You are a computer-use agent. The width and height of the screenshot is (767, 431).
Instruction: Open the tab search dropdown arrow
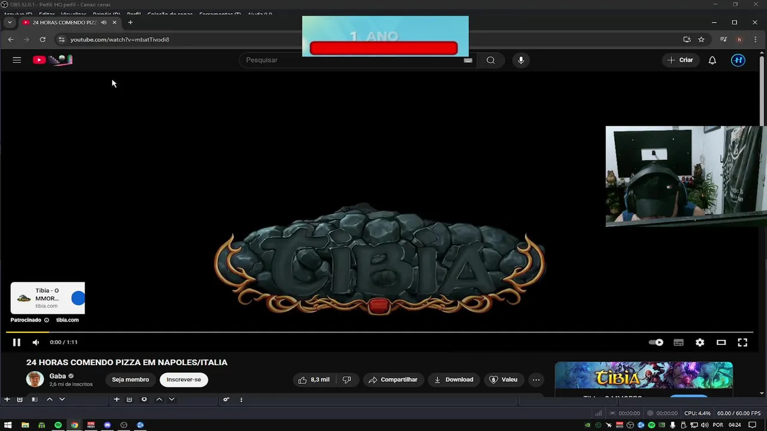(10, 23)
